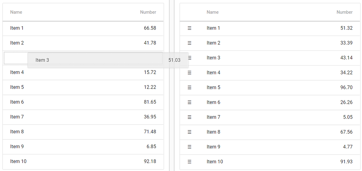362x171 pixels.
Task: Select the Item 6 row showing 81.65
Action: click(83, 102)
